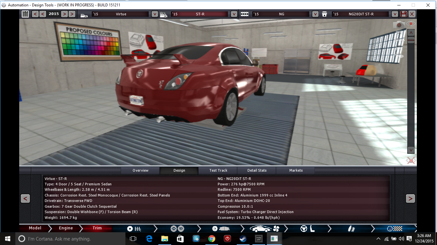Open the Windows Store taskbar icon
The width and height of the screenshot is (437, 245).
pos(180,239)
